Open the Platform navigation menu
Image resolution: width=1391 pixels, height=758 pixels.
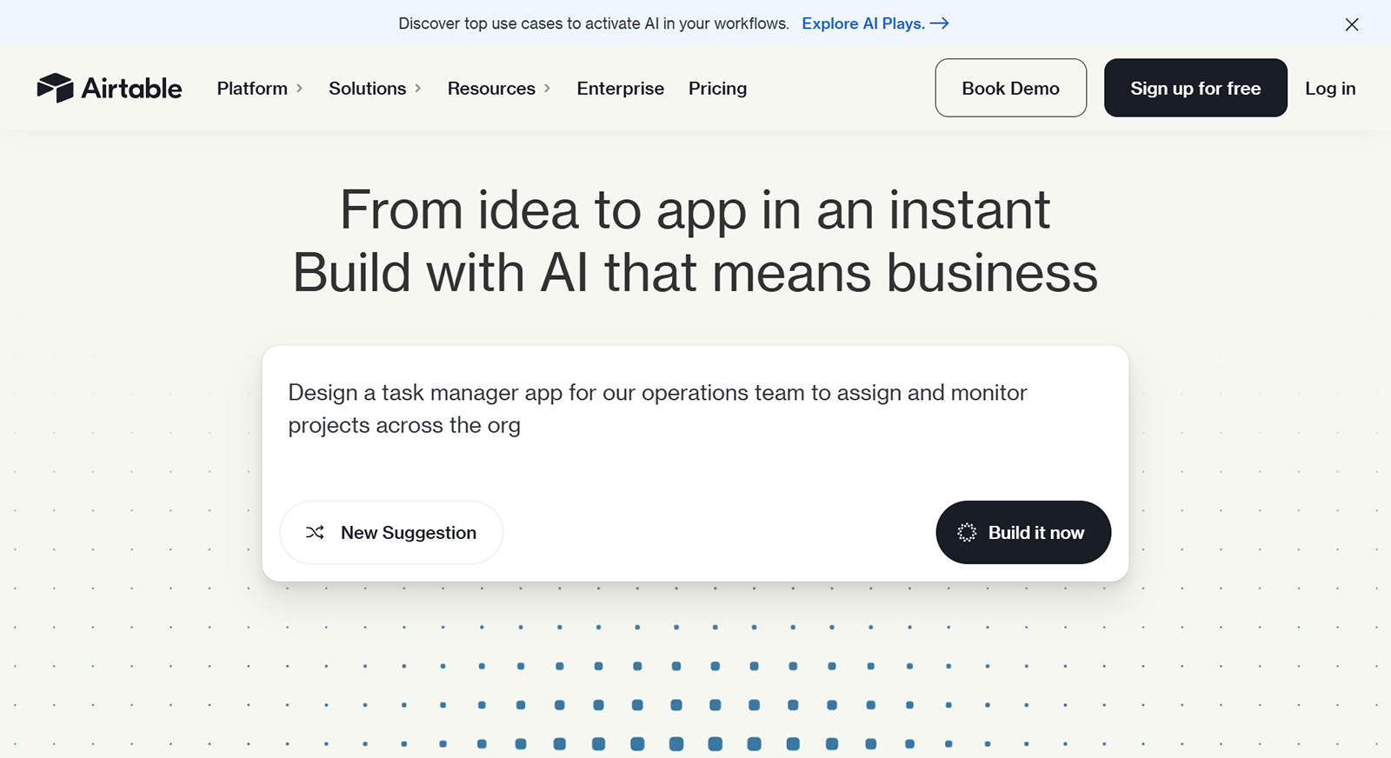point(252,89)
